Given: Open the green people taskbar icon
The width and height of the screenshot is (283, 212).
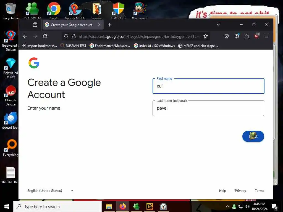Looking at the screenshot, I should (136, 206).
